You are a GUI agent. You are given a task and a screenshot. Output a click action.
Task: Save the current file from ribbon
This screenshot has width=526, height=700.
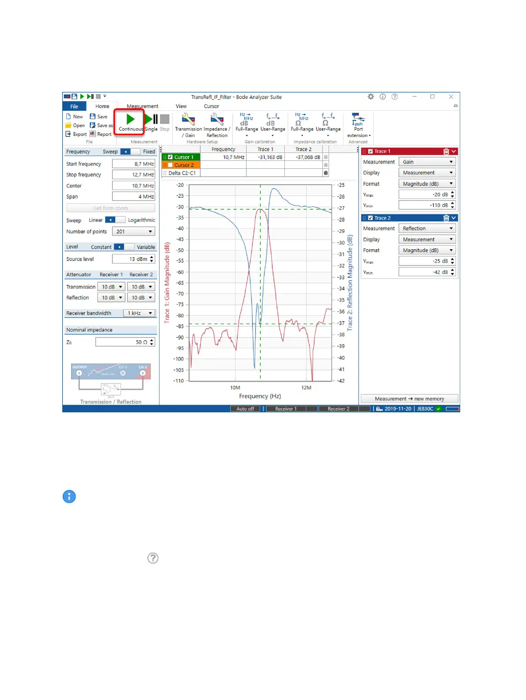pyautogui.click(x=98, y=117)
